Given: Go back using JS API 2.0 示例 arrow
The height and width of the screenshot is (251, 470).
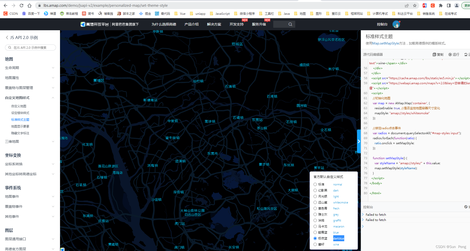Looking at the screenshot, I should 7,37.
